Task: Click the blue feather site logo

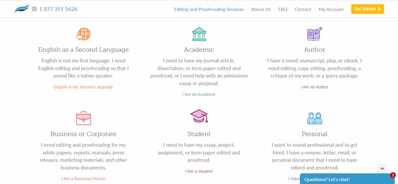Action: pos(21,9)
